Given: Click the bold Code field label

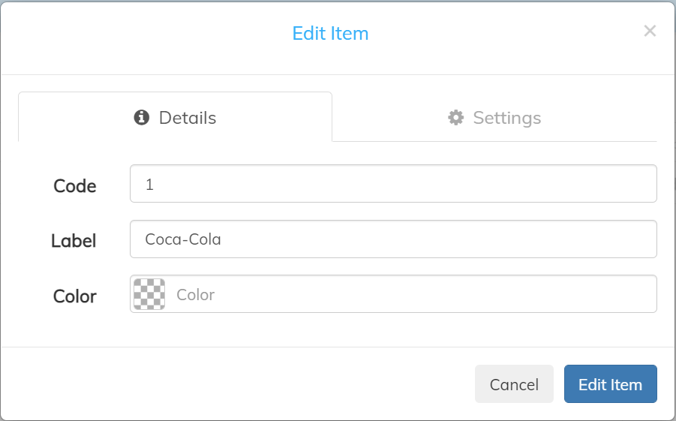Looking at the screenshot, I should [74, 186].
